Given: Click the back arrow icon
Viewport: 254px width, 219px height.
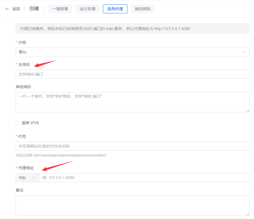Looking at the screenshot, I should (x=7, y=9).
